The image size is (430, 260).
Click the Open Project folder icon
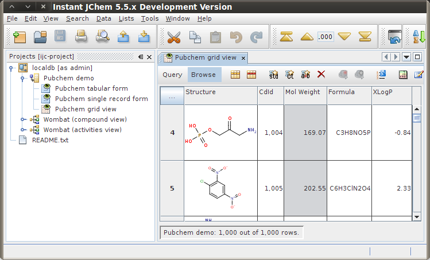tap(40, 37)
